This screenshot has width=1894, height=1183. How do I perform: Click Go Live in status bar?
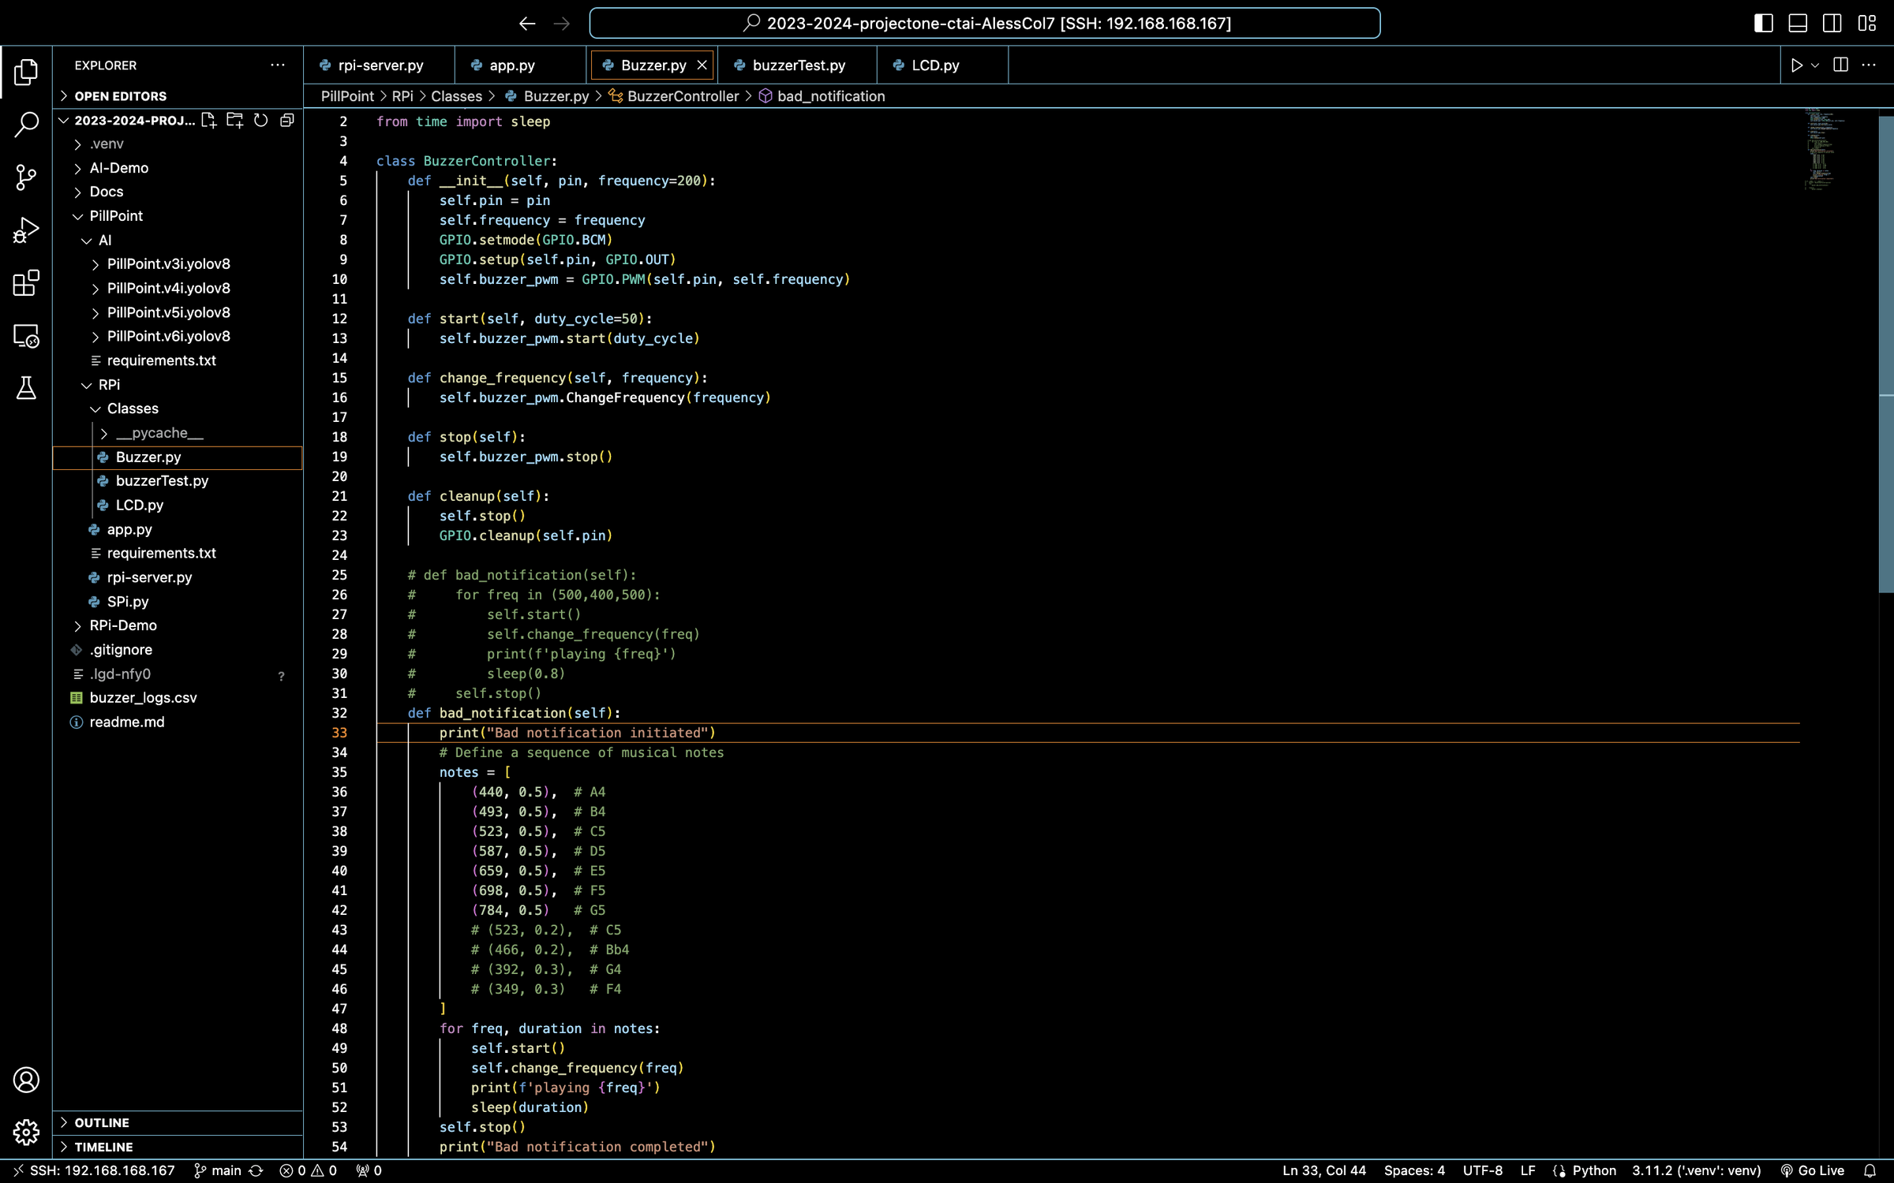[x=1813, y=1170]
